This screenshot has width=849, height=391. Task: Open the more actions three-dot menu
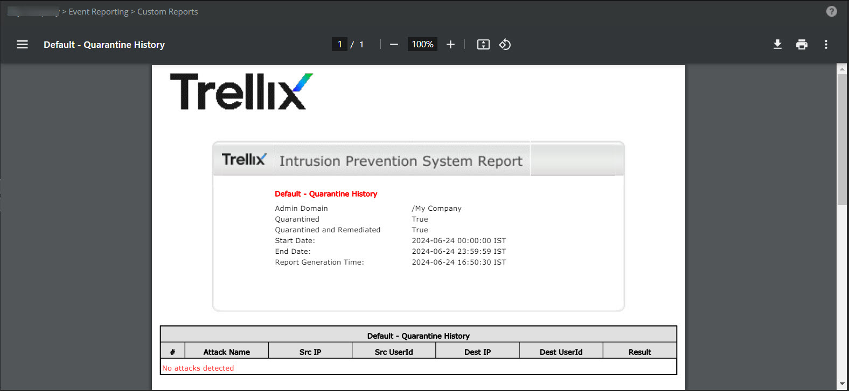coord(826,45)
